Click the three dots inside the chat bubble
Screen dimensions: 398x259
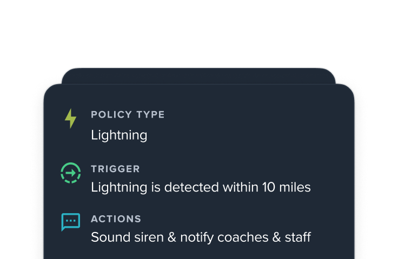(70, 221)
